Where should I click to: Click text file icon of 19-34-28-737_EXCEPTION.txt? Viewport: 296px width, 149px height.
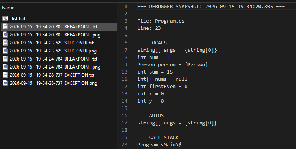click(x=5, y=75)
